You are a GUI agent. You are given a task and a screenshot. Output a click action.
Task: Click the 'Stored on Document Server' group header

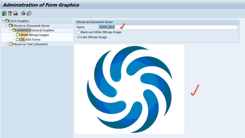pyautogui.click(x=157, y=22)
